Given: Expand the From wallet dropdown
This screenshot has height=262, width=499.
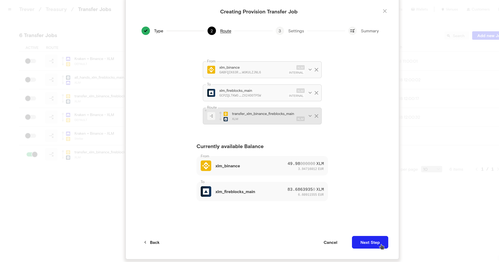Looking at the screenshot, I should tap(310, 70).
